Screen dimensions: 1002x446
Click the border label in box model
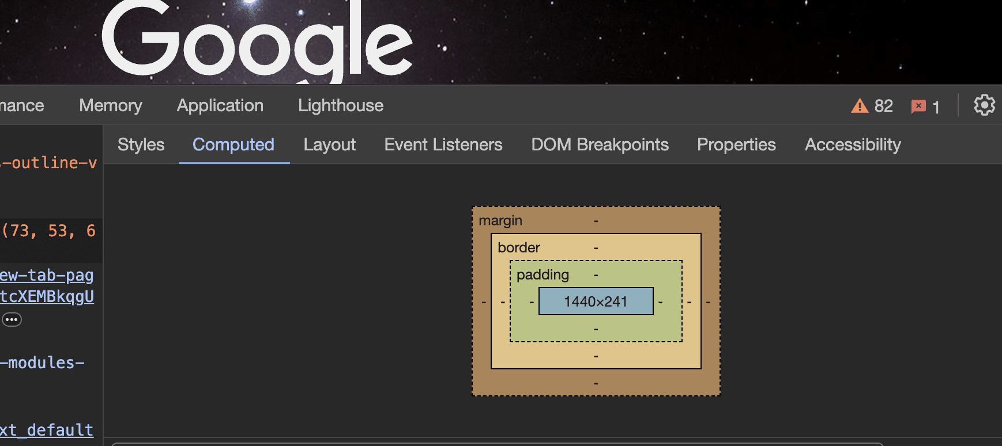[519, 248]
